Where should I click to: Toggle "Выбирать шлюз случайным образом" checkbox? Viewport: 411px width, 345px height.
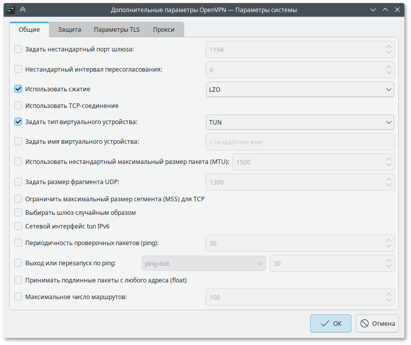coord(18,213)
